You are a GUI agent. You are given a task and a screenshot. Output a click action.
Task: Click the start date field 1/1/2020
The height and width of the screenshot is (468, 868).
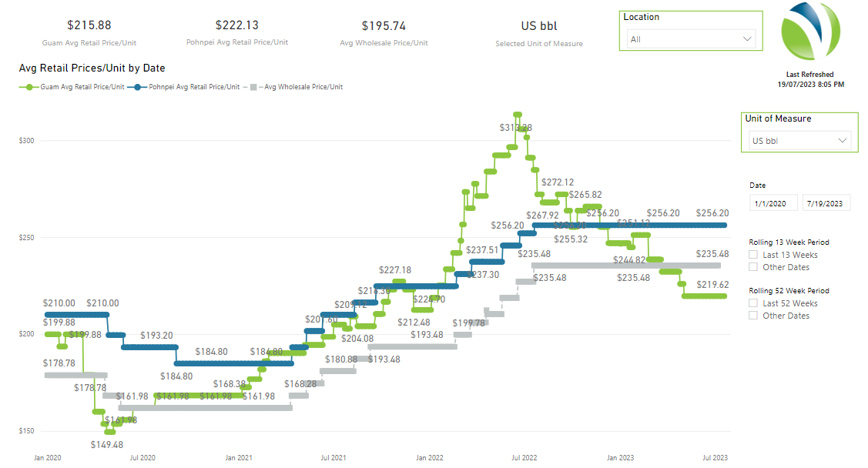click(x=773, y=203)
